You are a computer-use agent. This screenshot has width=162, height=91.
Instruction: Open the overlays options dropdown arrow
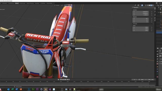[144, 5]
